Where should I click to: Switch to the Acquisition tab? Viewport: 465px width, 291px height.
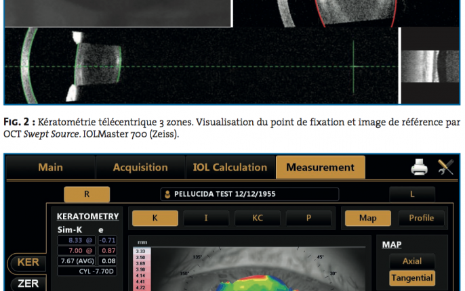140,167
